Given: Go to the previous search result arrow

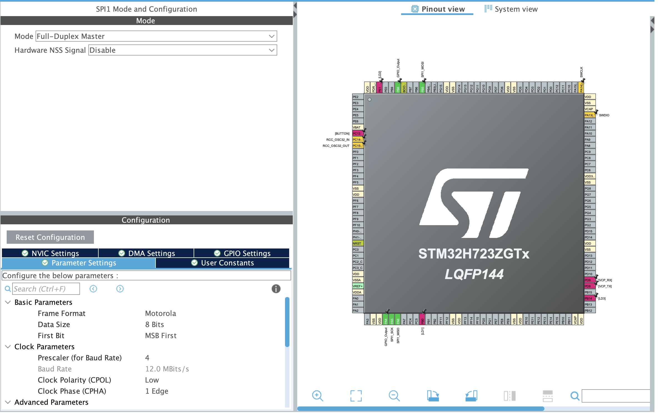Looking at the screenshot, I should coord(93,289).
